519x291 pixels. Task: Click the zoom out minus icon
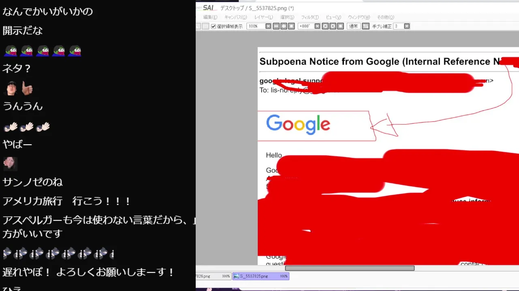(276, 26)
